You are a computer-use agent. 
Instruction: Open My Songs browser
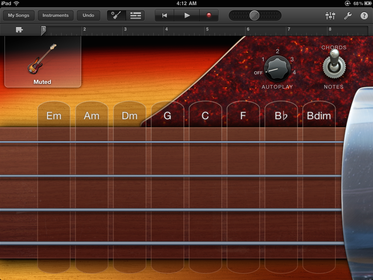(19, 15)
